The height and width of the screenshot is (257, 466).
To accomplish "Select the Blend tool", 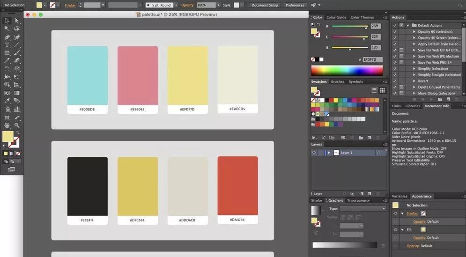I will [17, 101].
